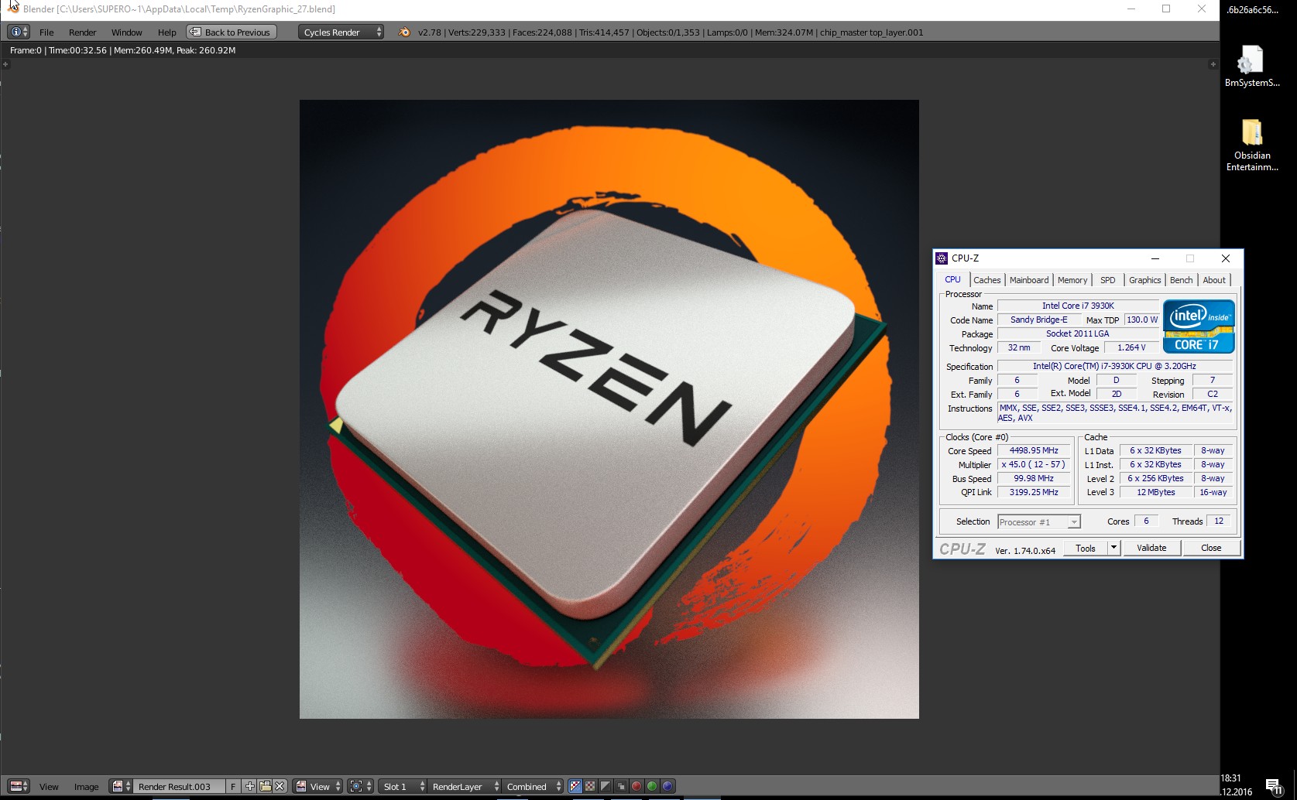Toggle fake user F for Render Result
The image size is (1297, 800).
[233, 786]
